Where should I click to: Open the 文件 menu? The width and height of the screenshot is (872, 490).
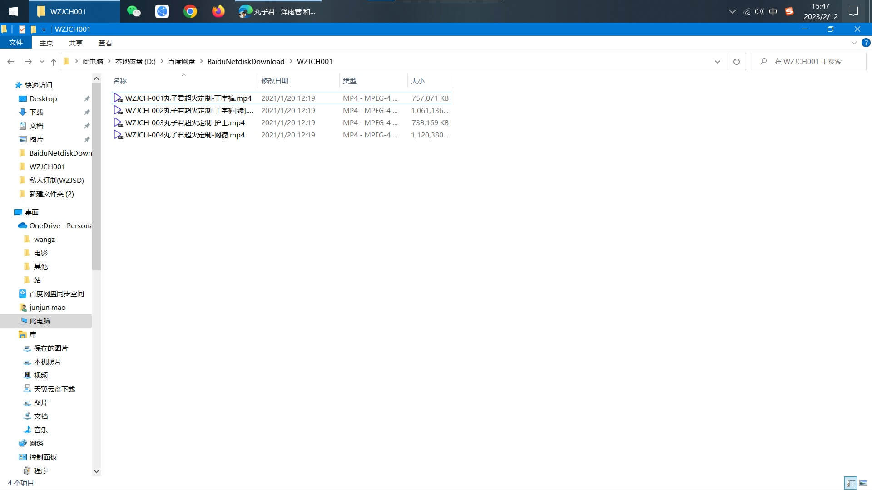click(x=16, y=43)
